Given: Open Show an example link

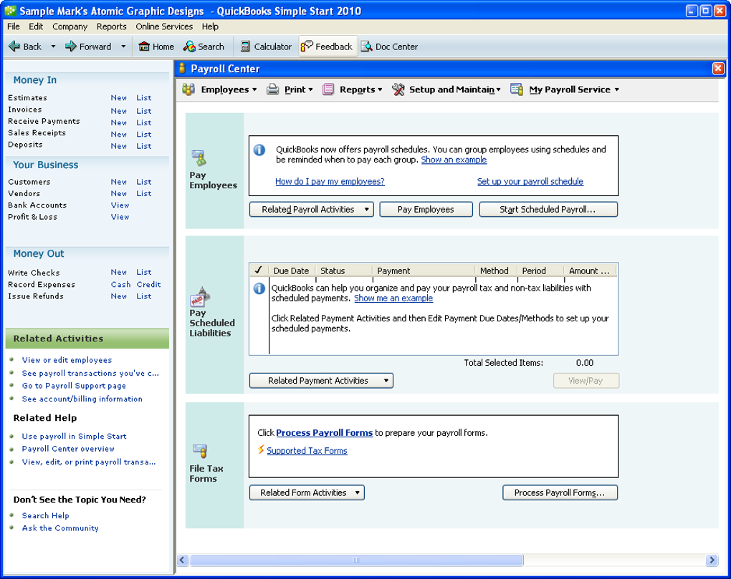Looking at the screenshot, I should (454, 160).
